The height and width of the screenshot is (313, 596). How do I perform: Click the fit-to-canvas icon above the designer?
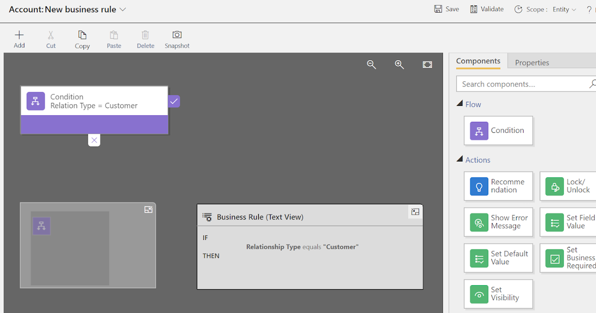[427, 65]
